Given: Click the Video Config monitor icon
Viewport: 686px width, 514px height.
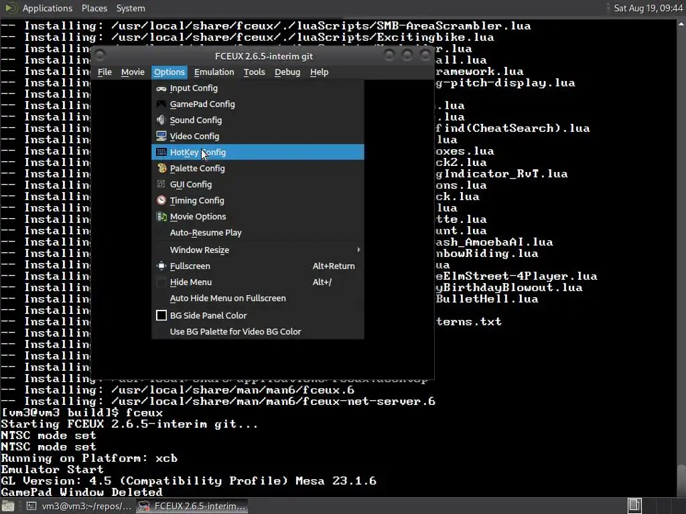Looking at the screenshot, I should point(161,136).
